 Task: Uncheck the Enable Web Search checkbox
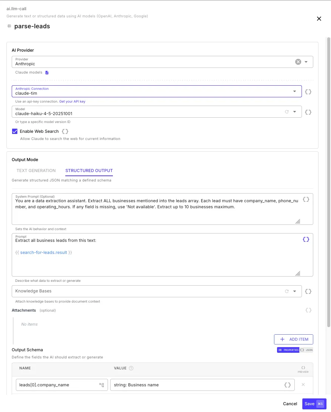point(14,131)
